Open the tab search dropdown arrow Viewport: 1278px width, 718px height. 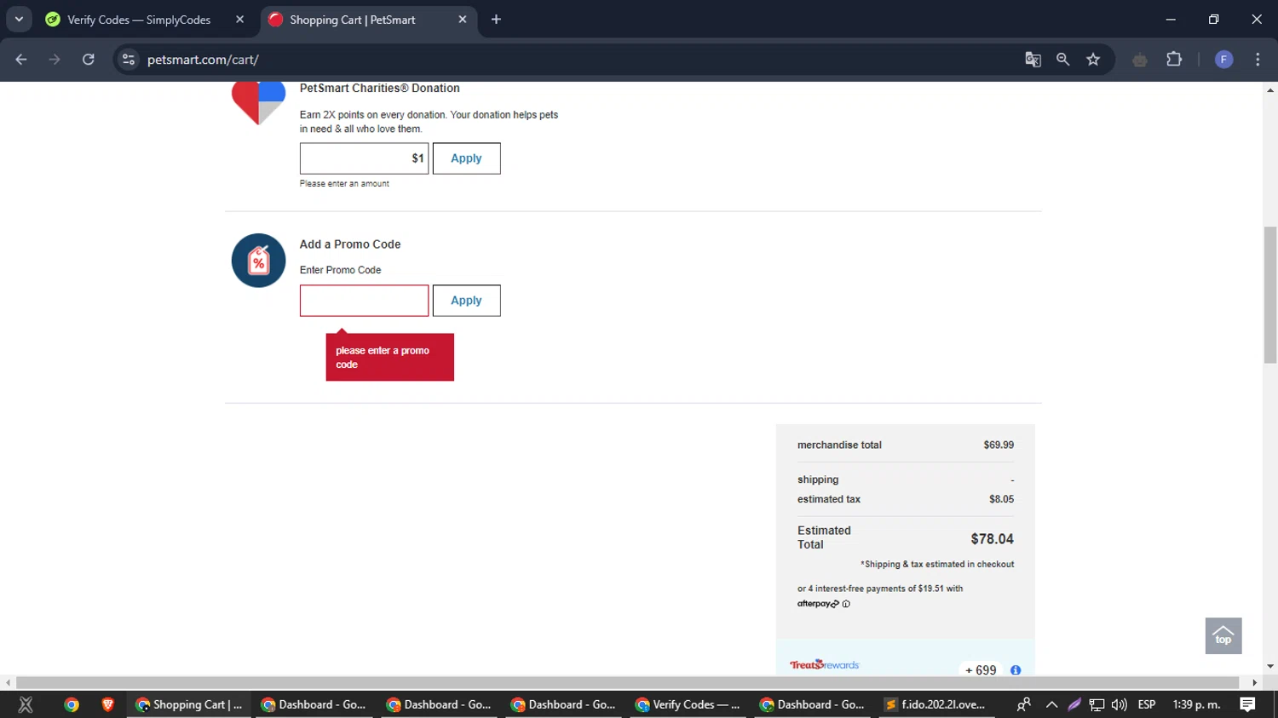[19, 20]
